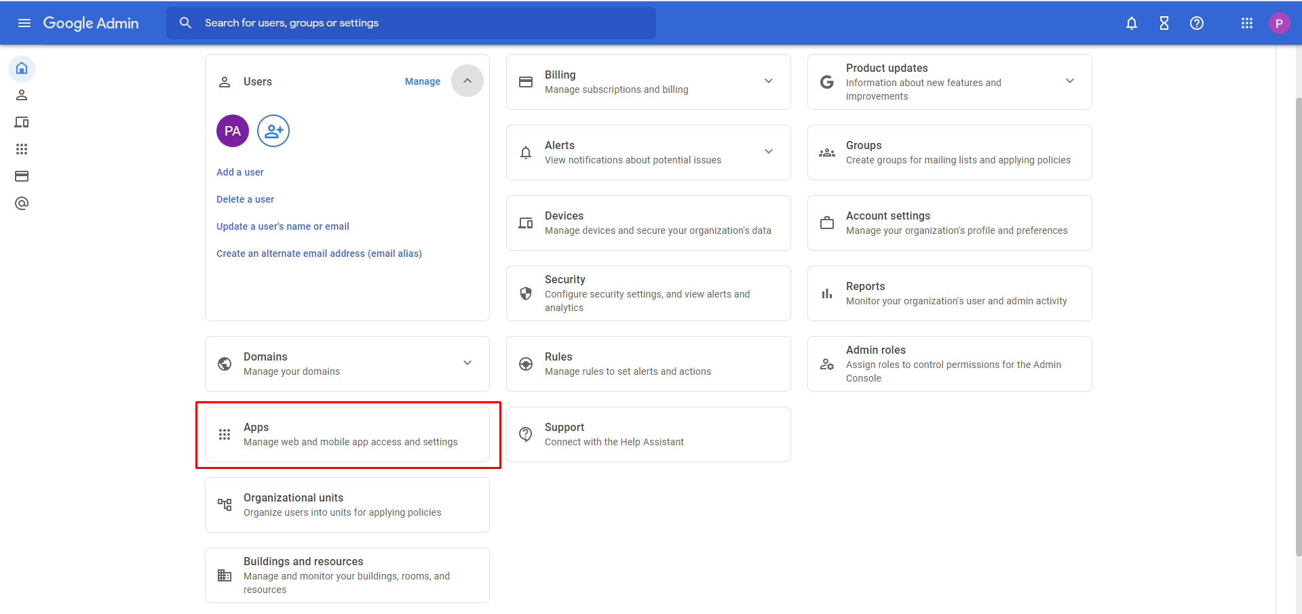Open the Support card
Screen dimensions: 1302x614
click(x=649, y=434)
